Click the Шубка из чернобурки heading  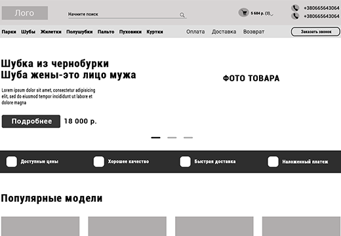[55, 64]
